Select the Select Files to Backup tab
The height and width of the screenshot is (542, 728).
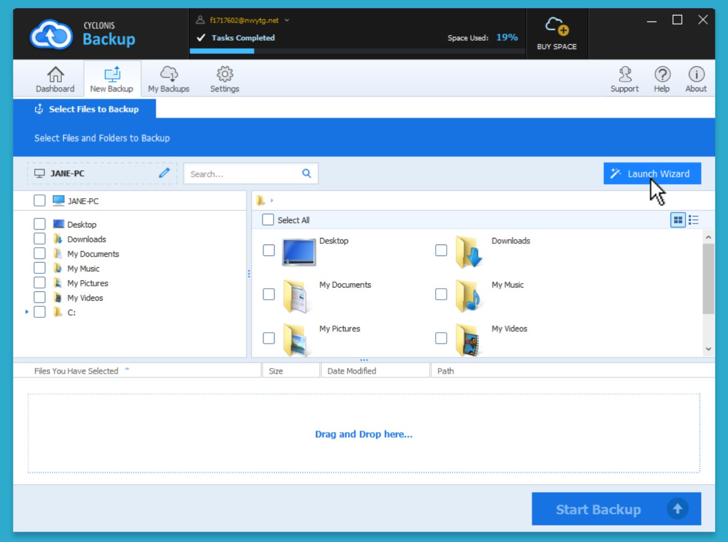tap(86, 109)
